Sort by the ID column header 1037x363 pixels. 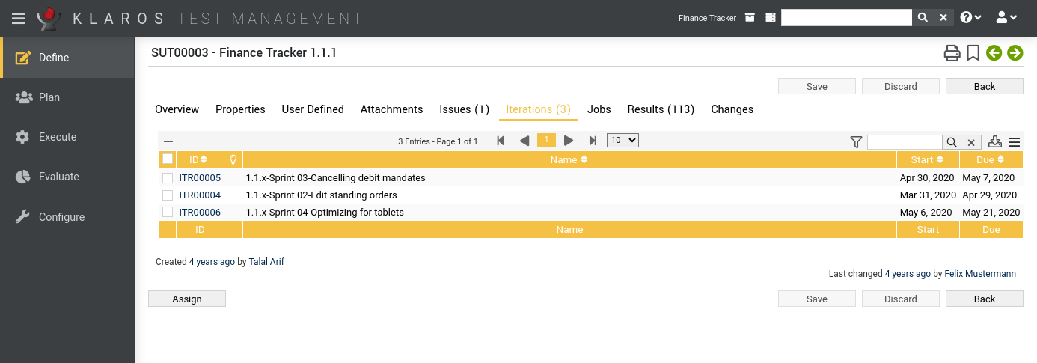click(x=200, y=159)
